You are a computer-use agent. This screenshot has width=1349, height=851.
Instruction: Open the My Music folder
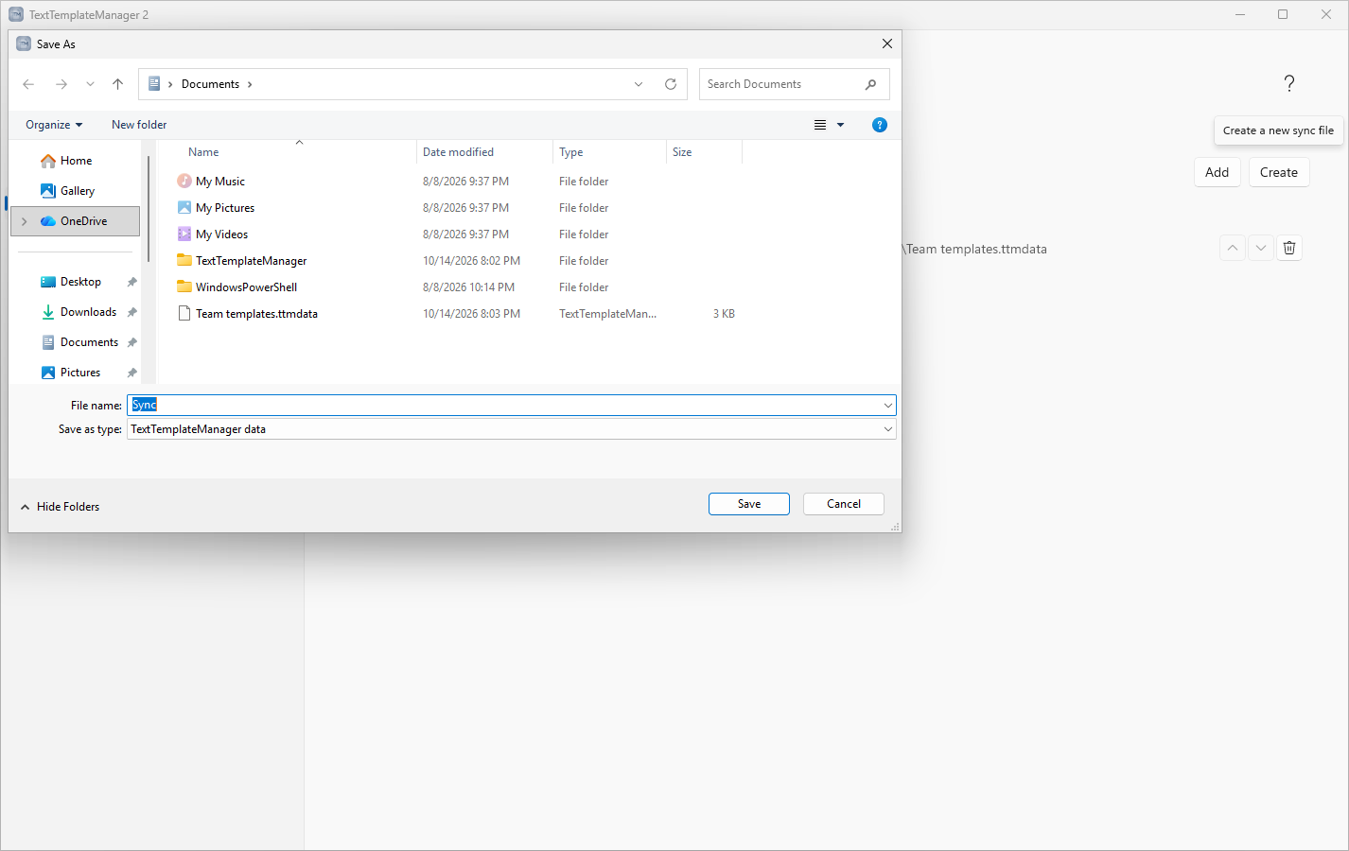pos(220,182)
